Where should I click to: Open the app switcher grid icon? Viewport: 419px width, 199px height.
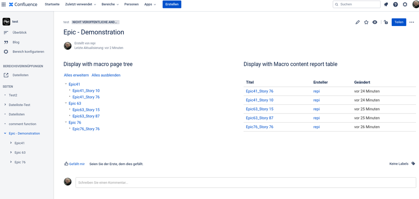[3, 4]
